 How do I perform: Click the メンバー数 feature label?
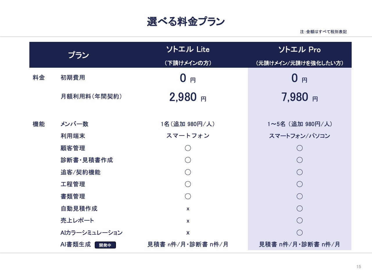[x=74, y=124]
